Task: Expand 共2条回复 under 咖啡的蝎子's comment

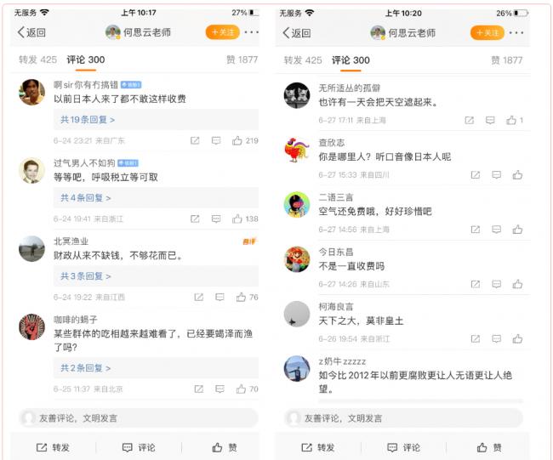Action: (86, 368)
